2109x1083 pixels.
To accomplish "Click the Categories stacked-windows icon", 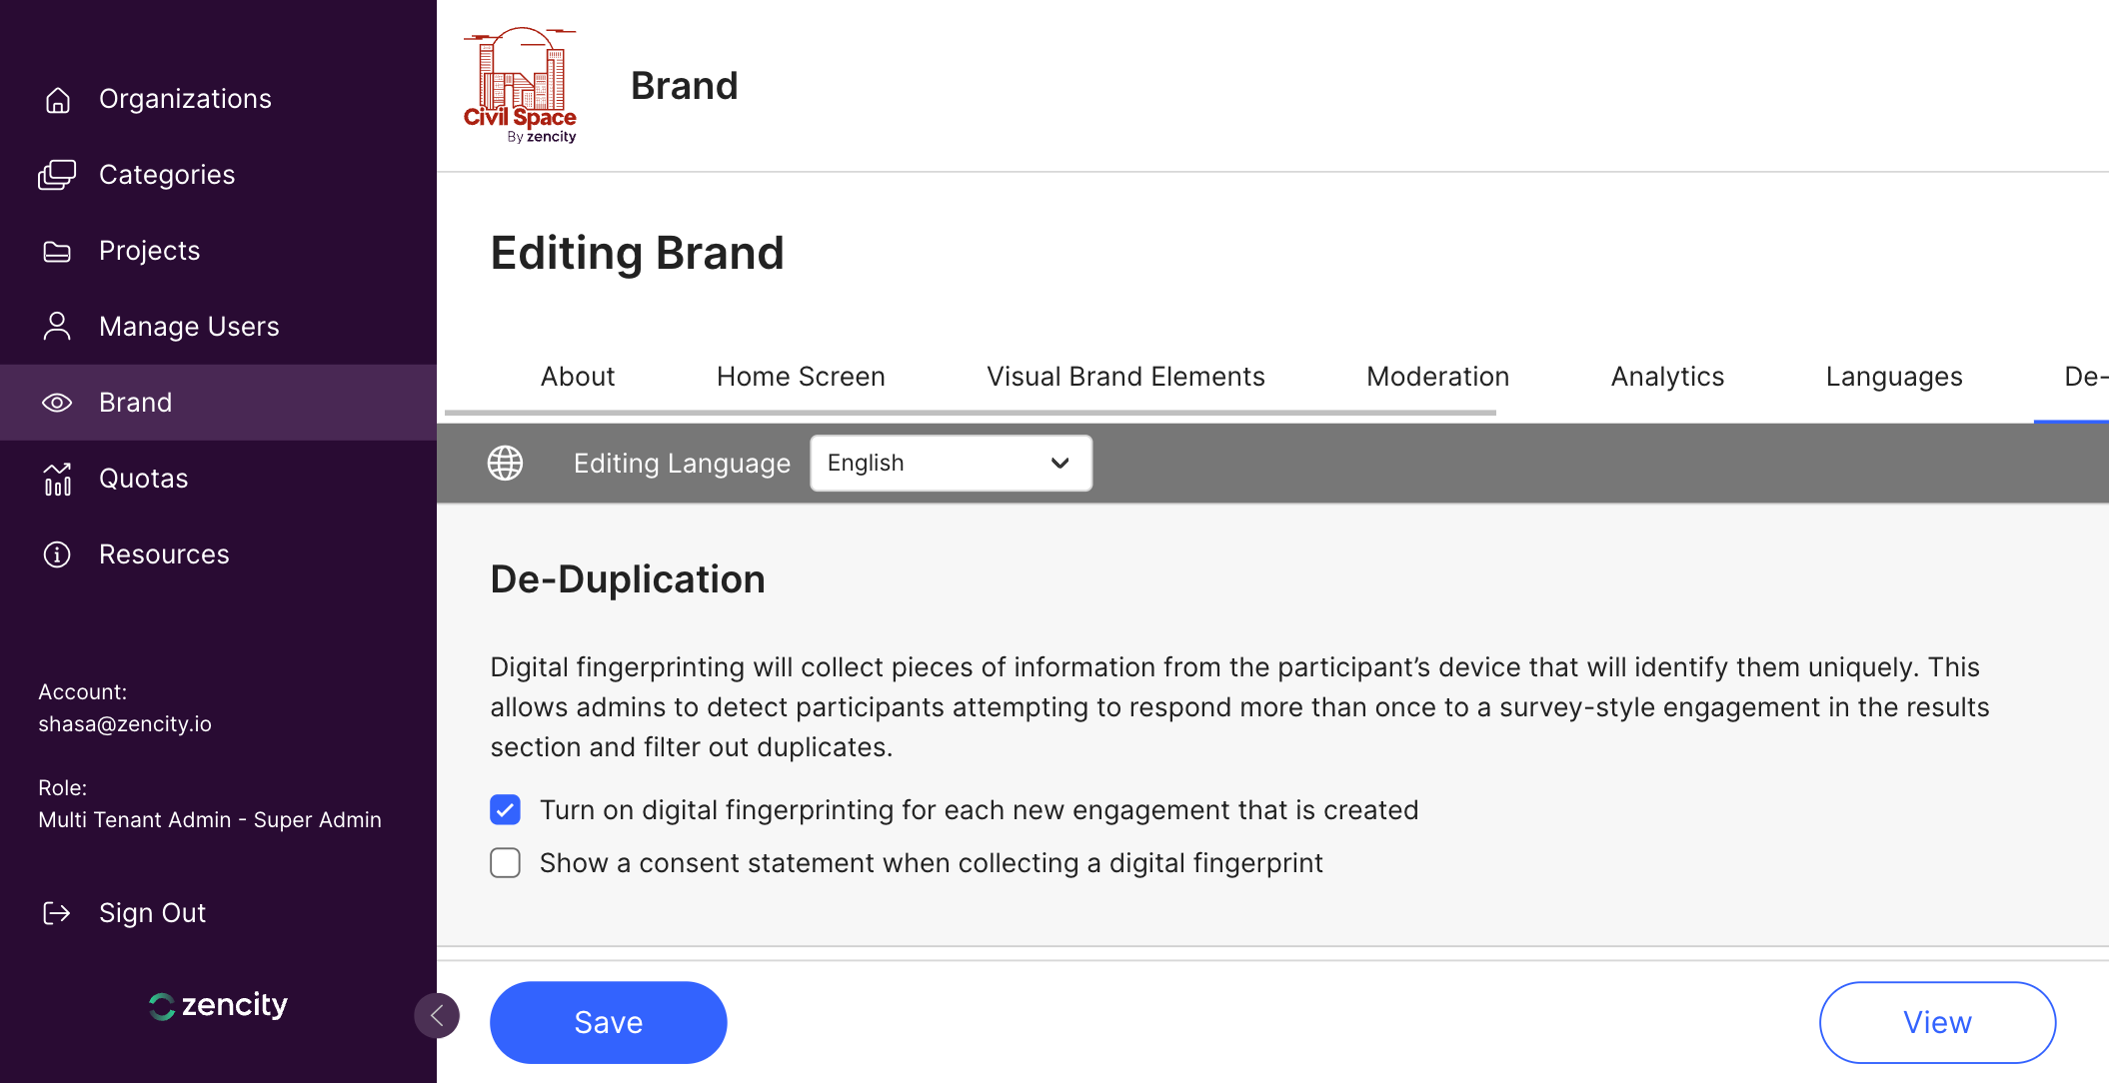I will pos(57,175).
